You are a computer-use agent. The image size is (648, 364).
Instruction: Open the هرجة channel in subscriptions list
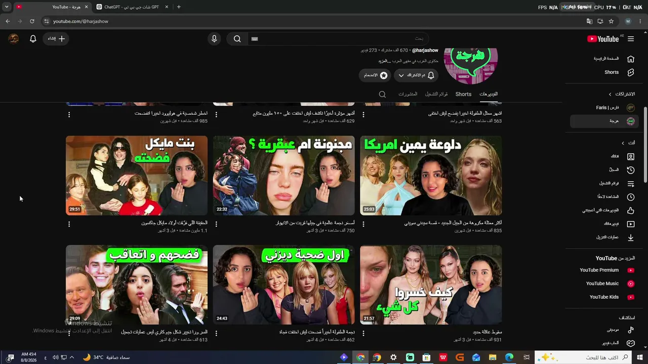coord(604,121)
